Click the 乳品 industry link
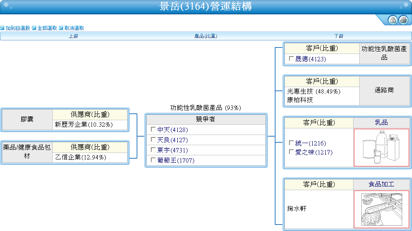The image size is (412, 231). tap(381, 123)
